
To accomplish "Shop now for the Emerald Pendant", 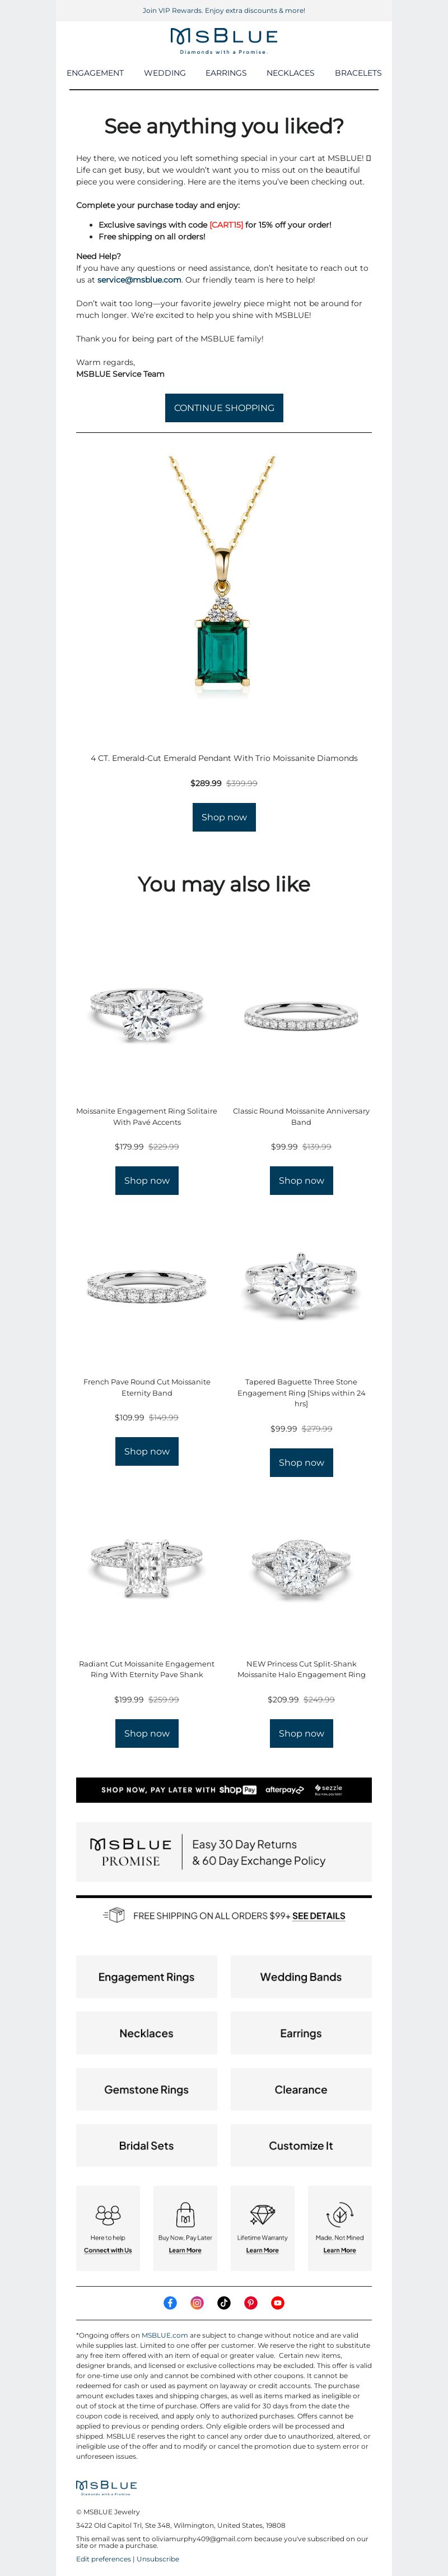I will 225,817.
